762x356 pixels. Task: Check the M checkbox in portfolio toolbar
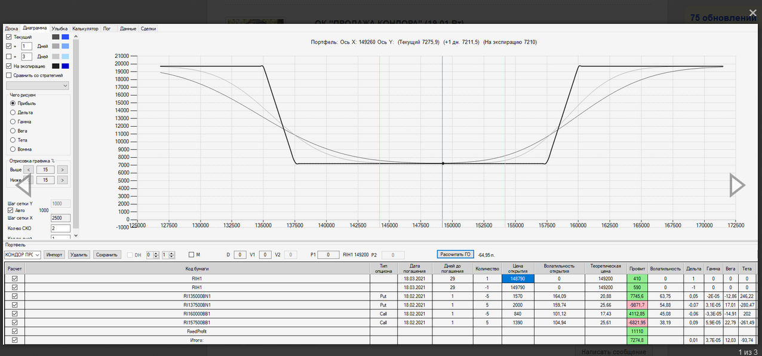click(190, 254)
